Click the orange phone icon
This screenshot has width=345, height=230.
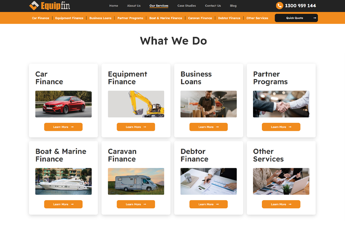pos(279,5)
